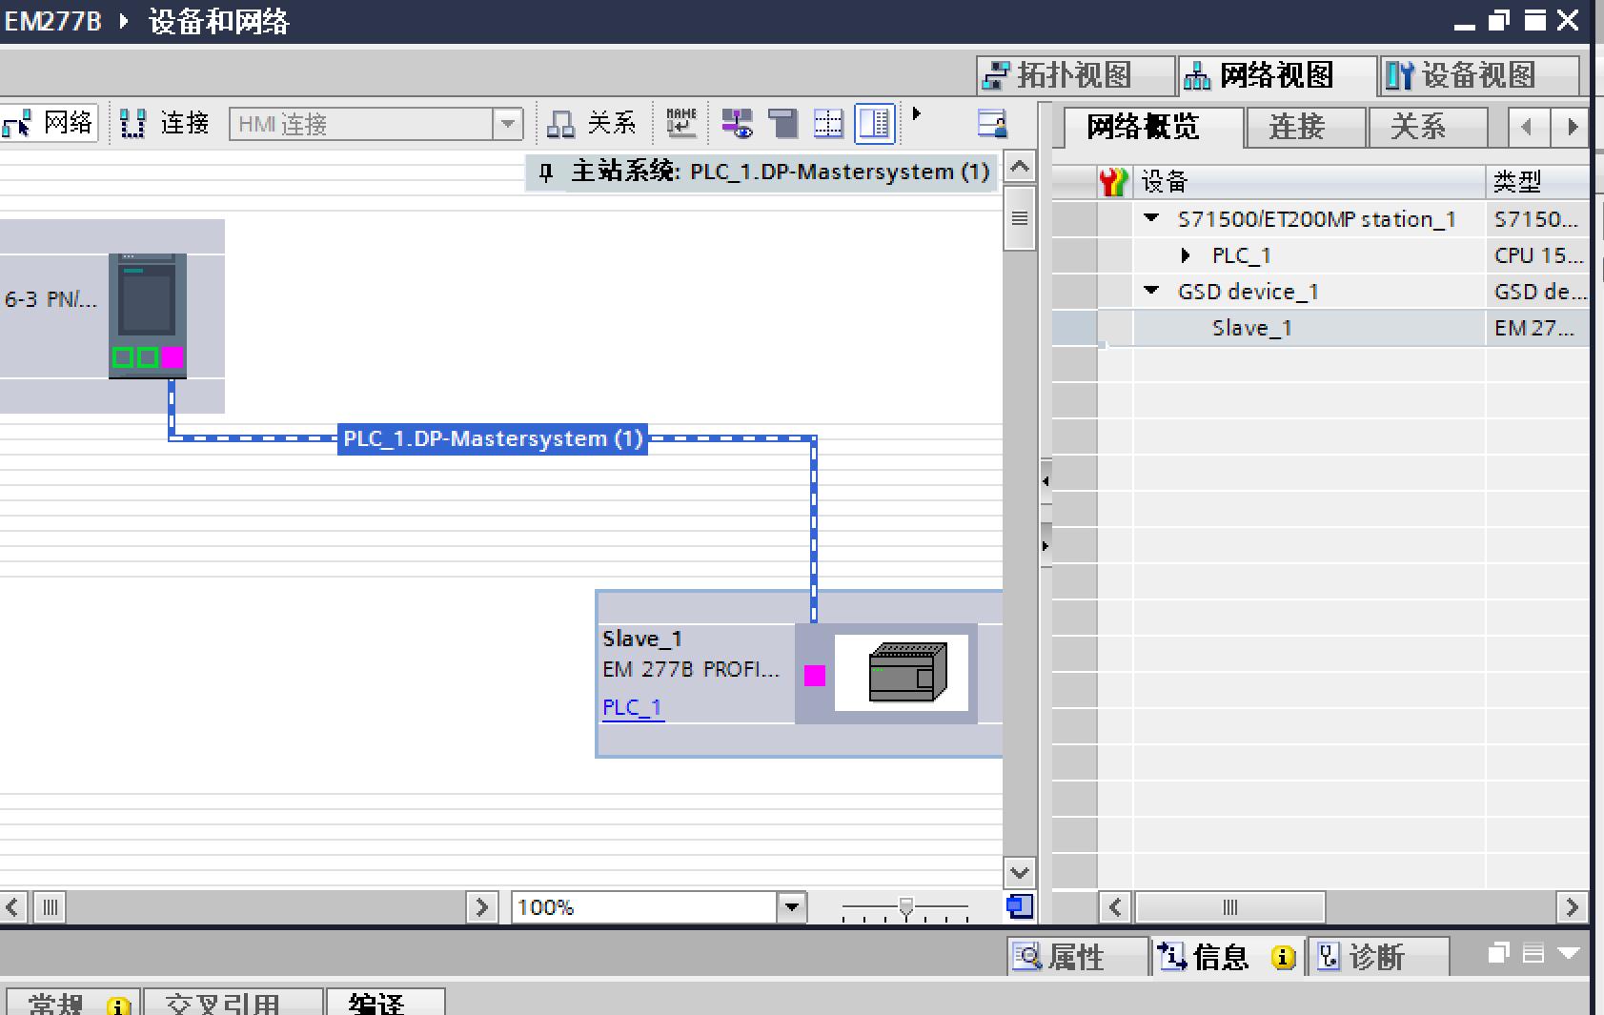Select the 连接 tab in overview panel

[x=1306, y=127]
